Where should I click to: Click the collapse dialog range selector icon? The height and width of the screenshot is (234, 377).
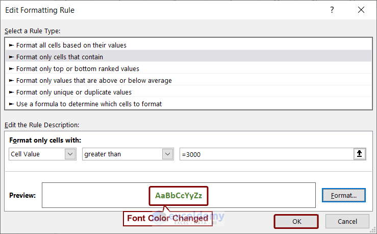(360, 154)
